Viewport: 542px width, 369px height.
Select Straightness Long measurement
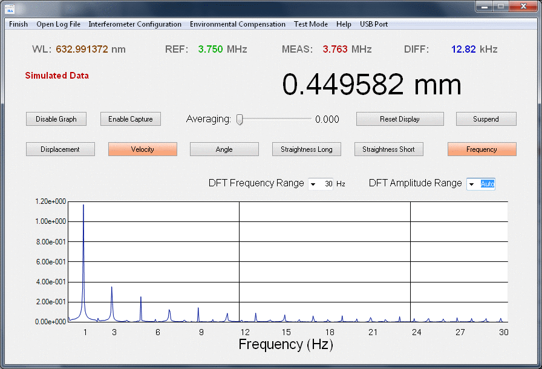[306, 149]
